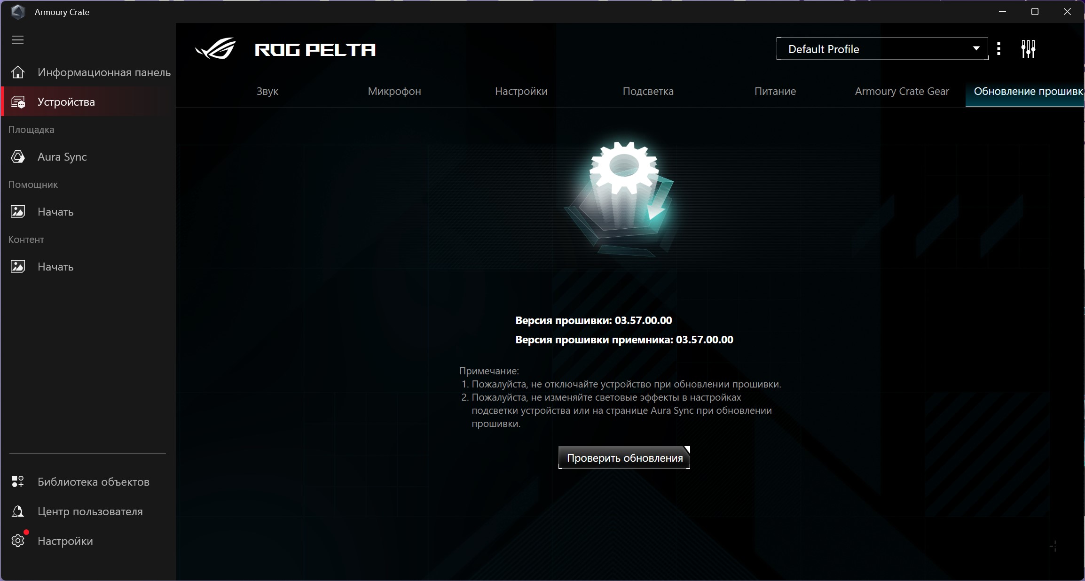Click the Начать icon under Помощник
Viewport: 1085px width, 581px height.
(x=18, y=212)
